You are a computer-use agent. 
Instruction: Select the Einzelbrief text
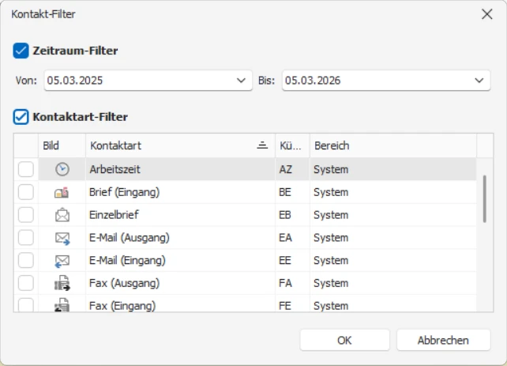point(114,215)
